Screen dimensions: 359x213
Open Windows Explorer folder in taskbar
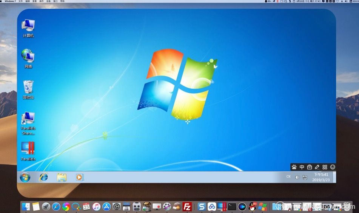coord(62,177)
